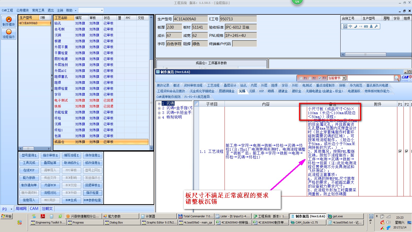
Task: Click the green arrows quick launch icon
Action: pyautogui.click(x=34, y=216)
